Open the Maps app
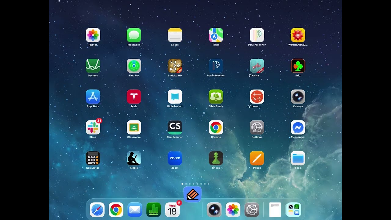The height and width of the screenshot is (220, 391). (216, 35)
